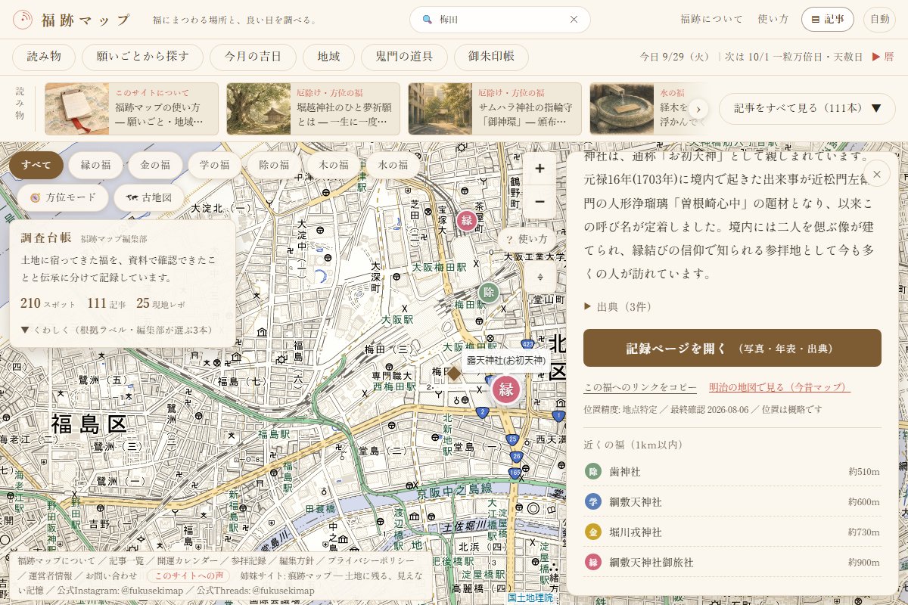
Task: Select nearby row 堀川戎神社
Action: tap(732, 532)
